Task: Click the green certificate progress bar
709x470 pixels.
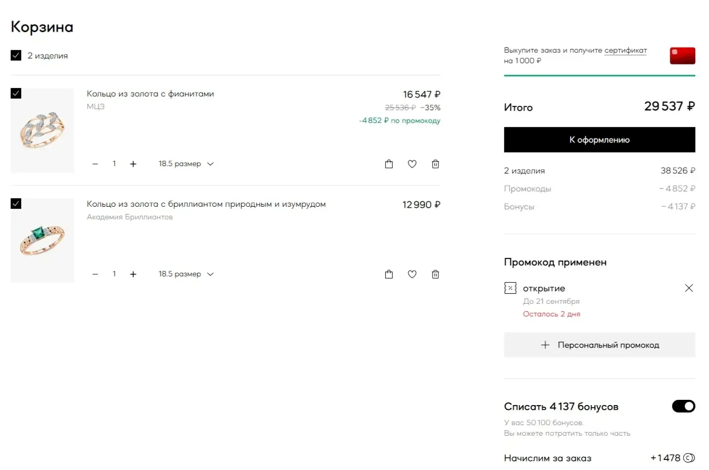Action: [600, 75]
